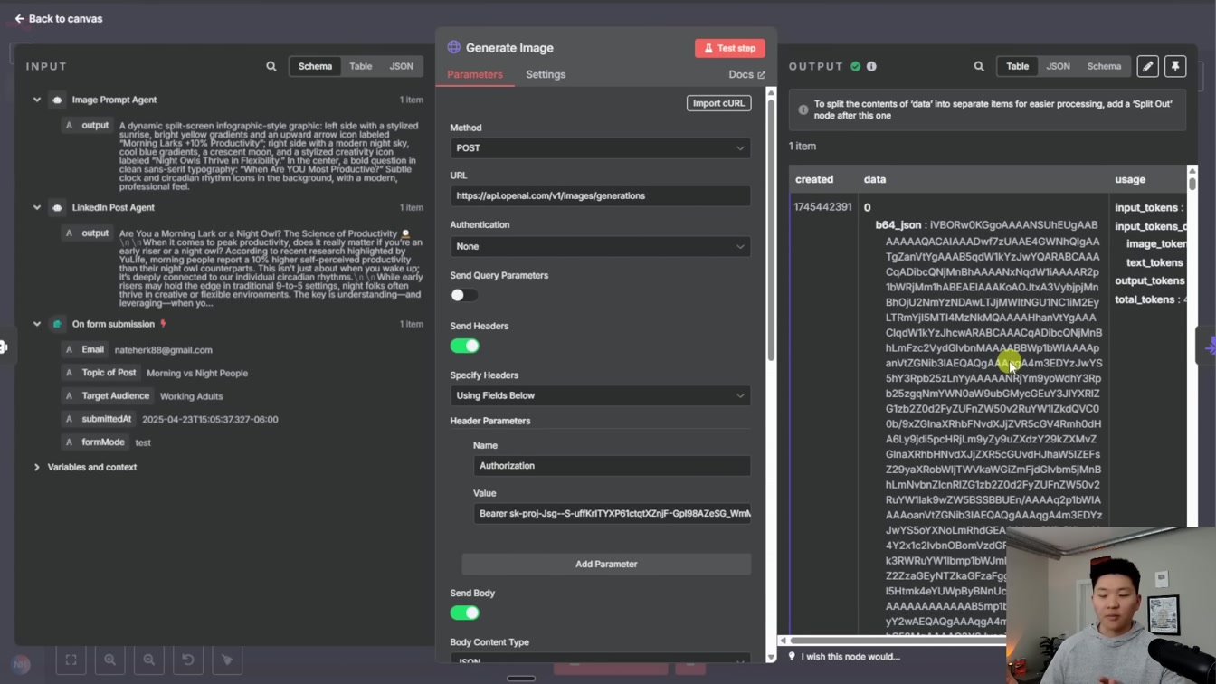
Task: Open the Method POST dropdown
Action: coord(601,147)
